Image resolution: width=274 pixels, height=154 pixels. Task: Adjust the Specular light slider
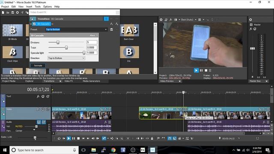click(x=84, y=53)
